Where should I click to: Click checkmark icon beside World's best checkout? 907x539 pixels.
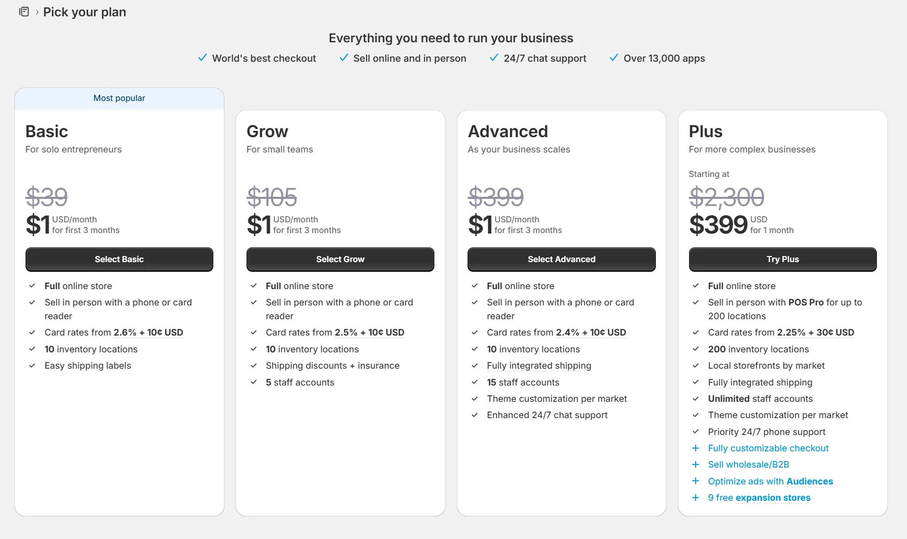(202, 58)
